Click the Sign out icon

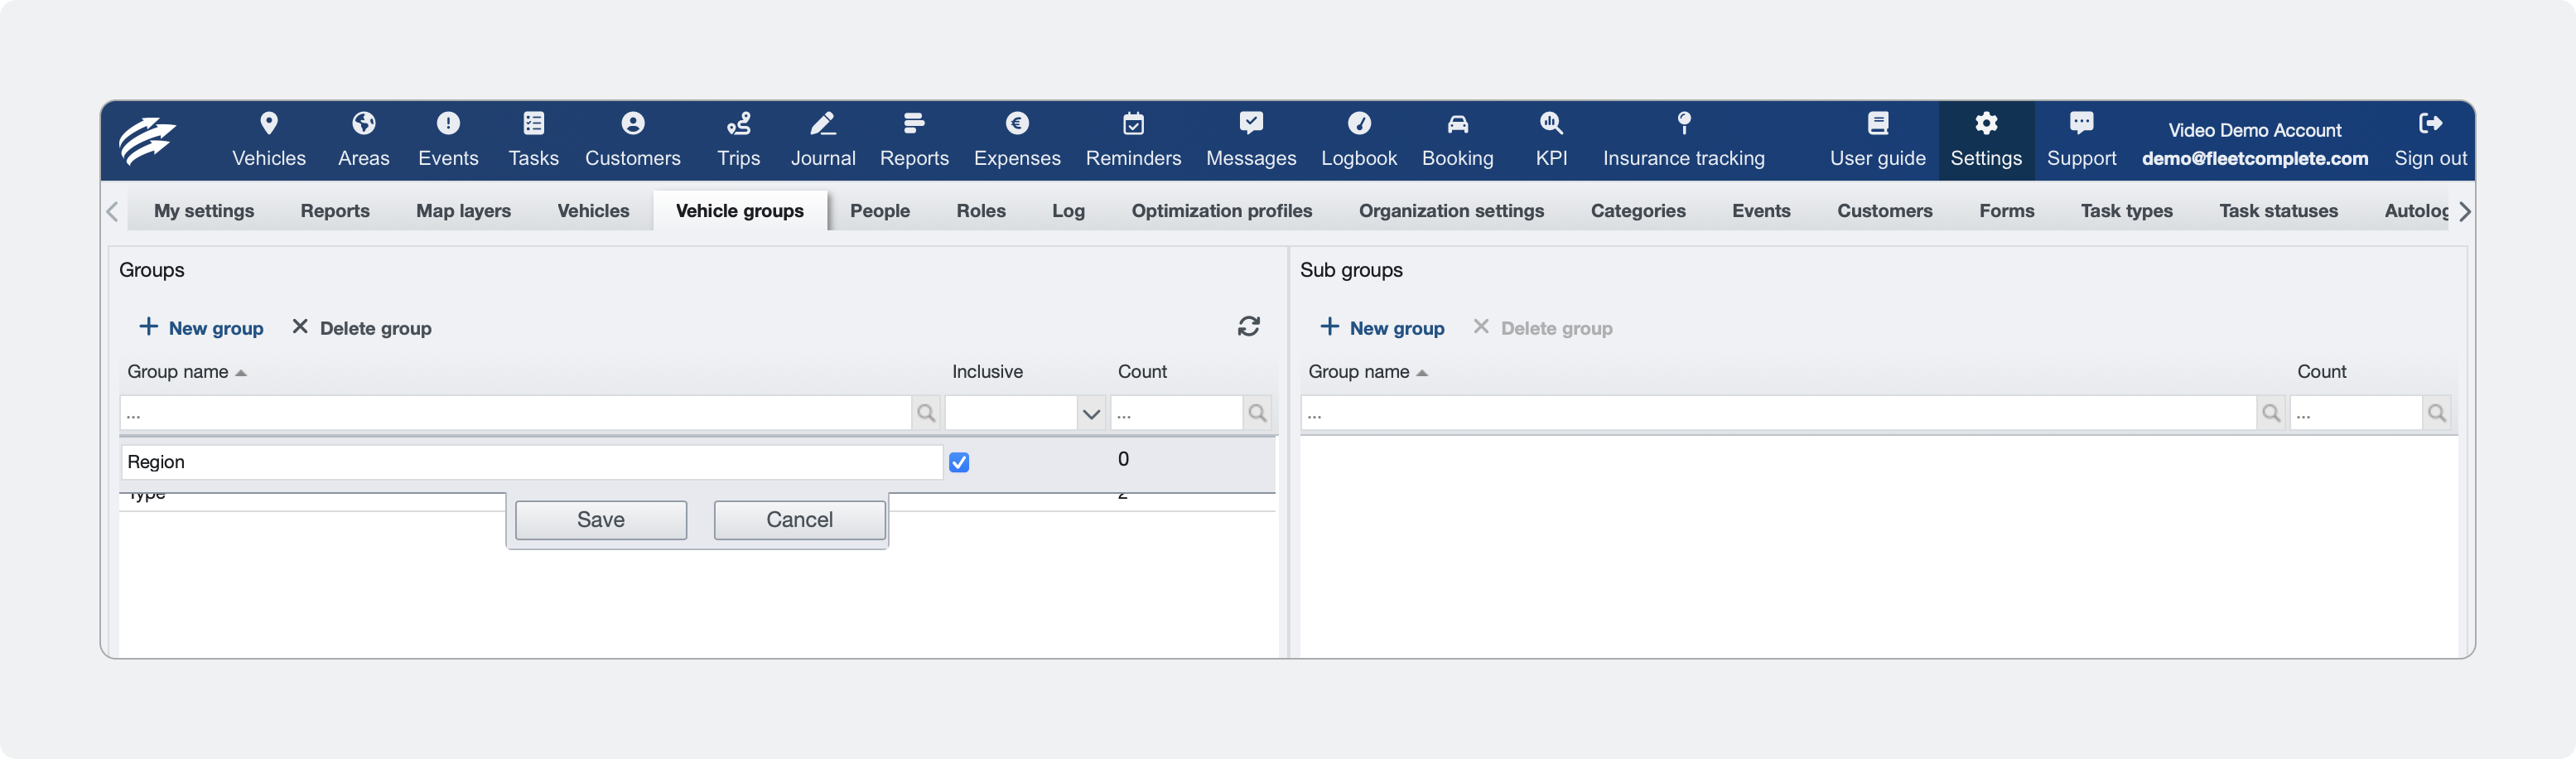2430,123
